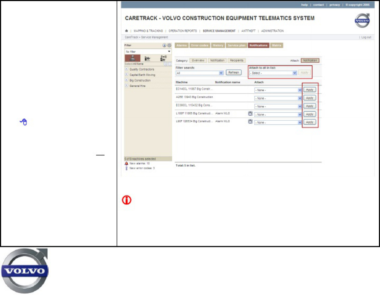Click the Overview category button
The image size is (380, 295).
[198, 60]
